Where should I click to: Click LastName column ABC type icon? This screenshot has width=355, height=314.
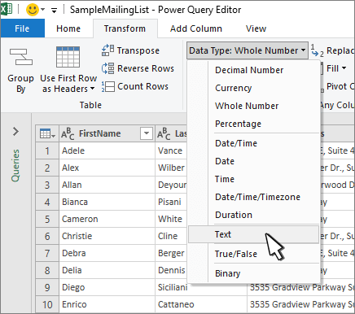coord(164,133)
